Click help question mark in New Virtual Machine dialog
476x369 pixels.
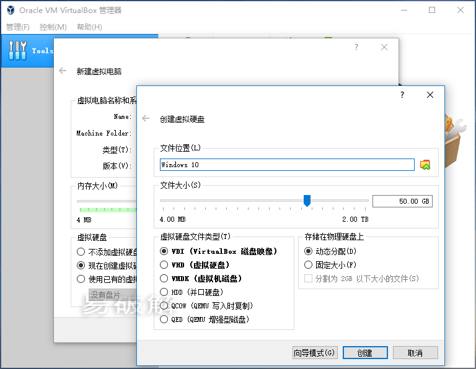[x=356, y=47]
